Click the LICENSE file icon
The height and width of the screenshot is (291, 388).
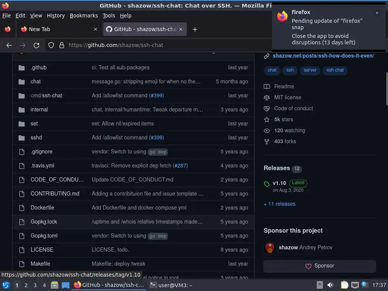point(22,250)
